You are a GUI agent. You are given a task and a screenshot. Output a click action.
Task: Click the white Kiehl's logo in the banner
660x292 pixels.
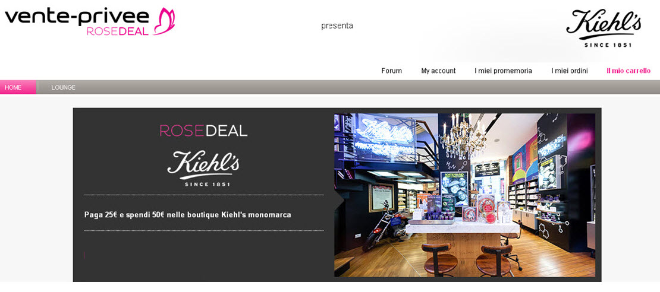(203, 168)
